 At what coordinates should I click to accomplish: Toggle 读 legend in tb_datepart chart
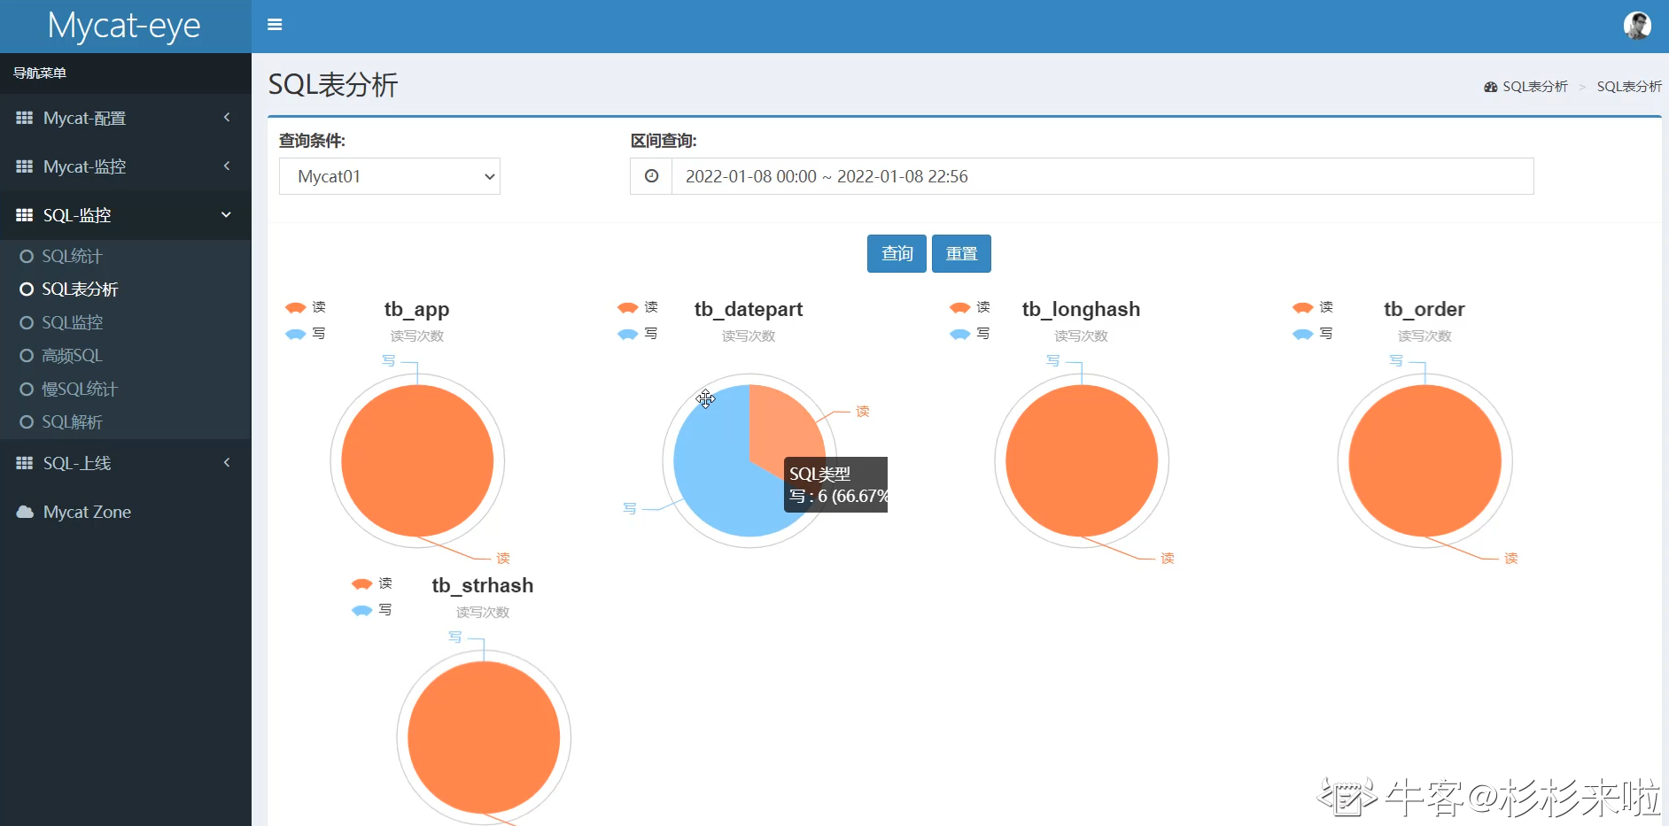[x=638, y=307]
